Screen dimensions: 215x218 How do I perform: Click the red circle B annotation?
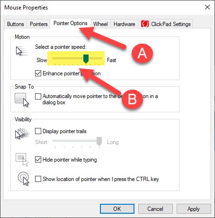tap(132, 99)
